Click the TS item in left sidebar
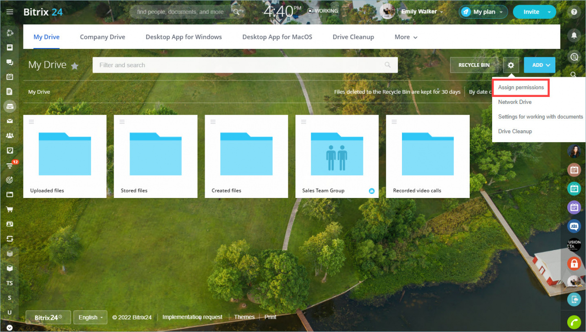Viewport: 586px width, 332px height. [x=10, y=283]
